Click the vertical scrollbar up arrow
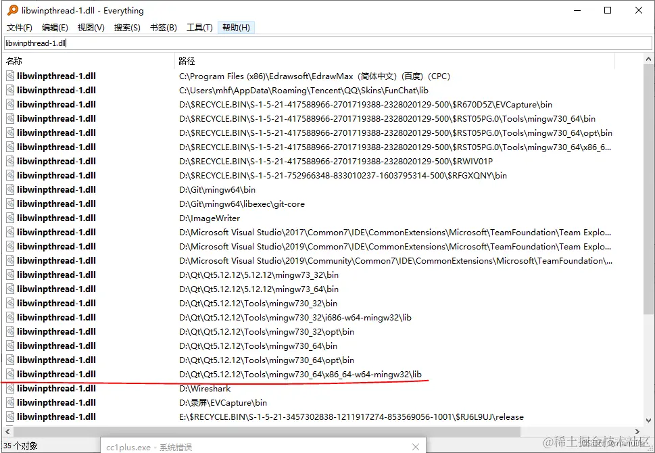Screen dimensions: 655x453 point(648,59)
